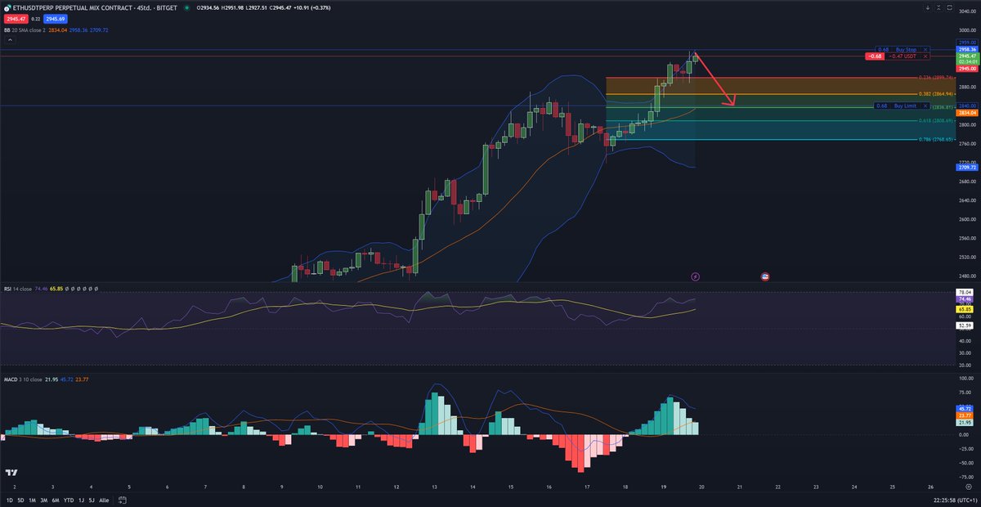Click the blue buy price 2945.69 button
The height and width of the screenshot is (507, 981).
pos(55,17)
